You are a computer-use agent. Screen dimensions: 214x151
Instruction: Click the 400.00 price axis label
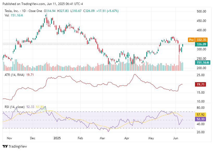201,30
